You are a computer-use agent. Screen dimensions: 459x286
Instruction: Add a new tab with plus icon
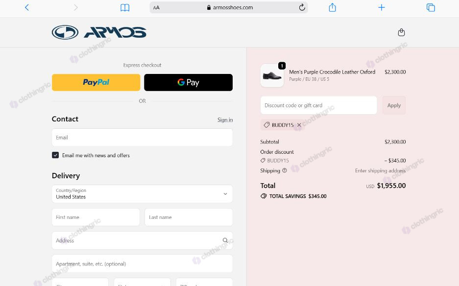click(382, 7)
